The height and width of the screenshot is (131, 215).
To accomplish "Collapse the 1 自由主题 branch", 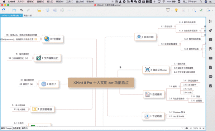I will [157, 37].
